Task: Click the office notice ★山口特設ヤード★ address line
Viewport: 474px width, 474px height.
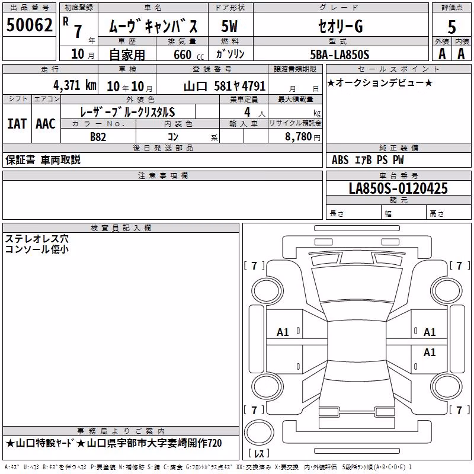Action: click(114, 443)
